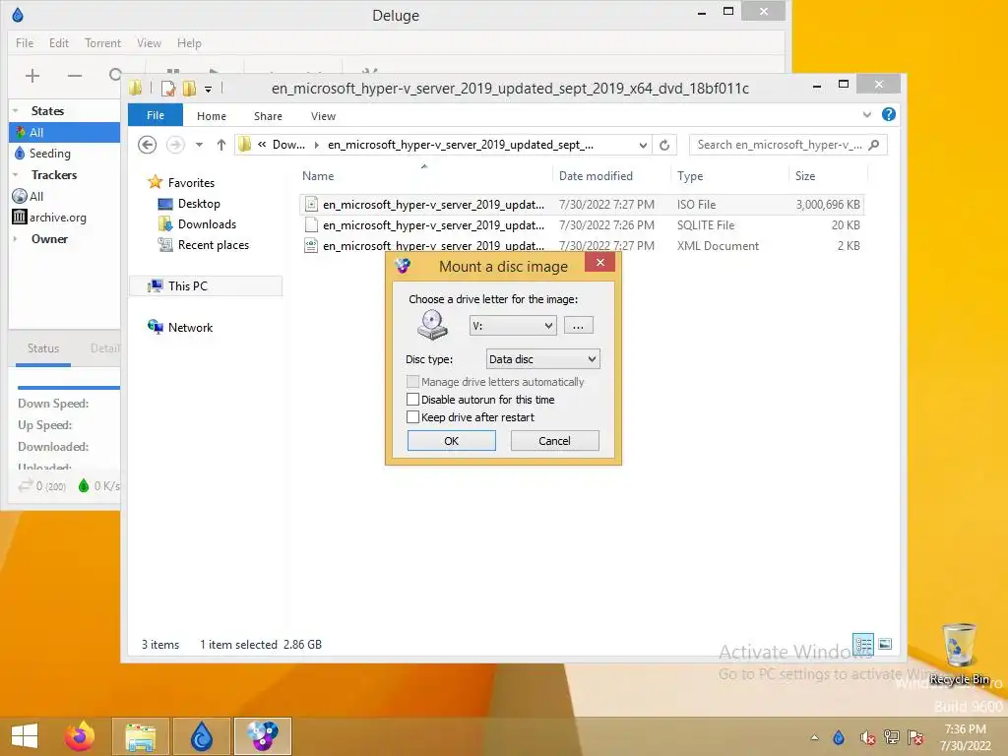Image resolution: width=1008 pixels, height=756 pixels.
Task: Select This PC in navigation pane
Action: pyautogui.click(x=206, y=286)
